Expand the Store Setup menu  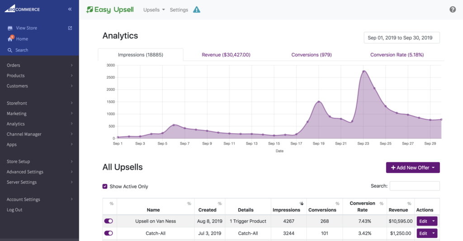40,162
